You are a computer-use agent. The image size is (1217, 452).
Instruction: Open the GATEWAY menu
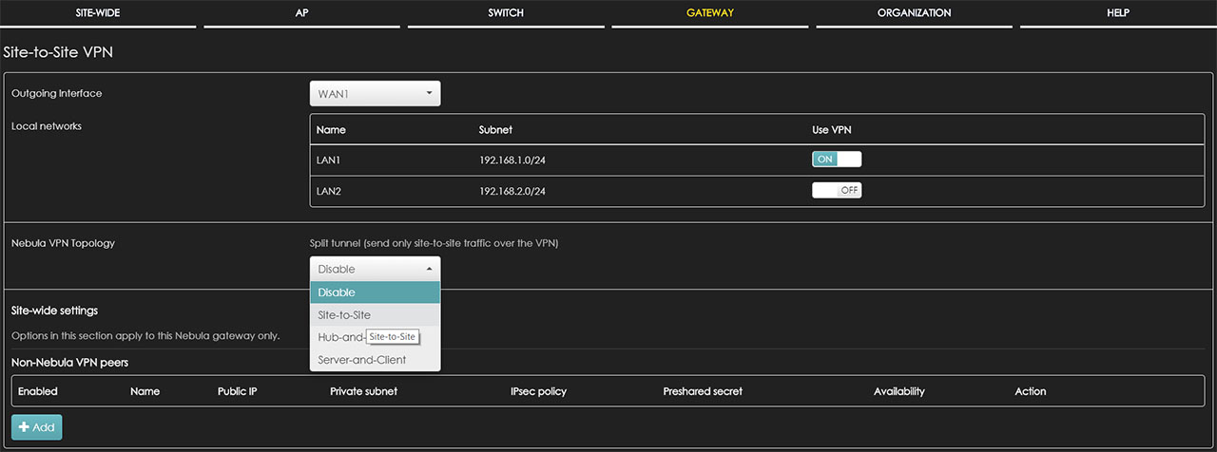(x=710, y=13)
